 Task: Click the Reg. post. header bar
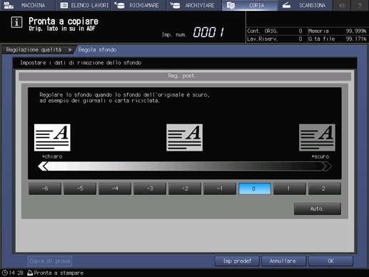coord(185,76)
